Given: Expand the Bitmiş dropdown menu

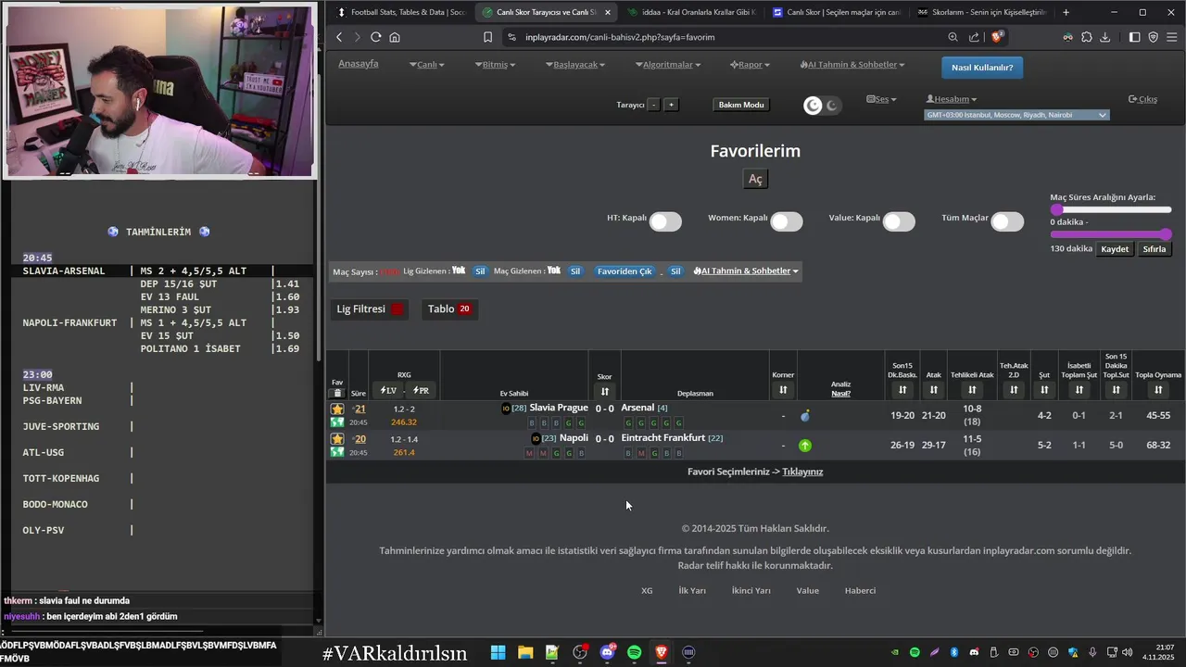Looking at the screenshot, I should click(x=496, y=65).
